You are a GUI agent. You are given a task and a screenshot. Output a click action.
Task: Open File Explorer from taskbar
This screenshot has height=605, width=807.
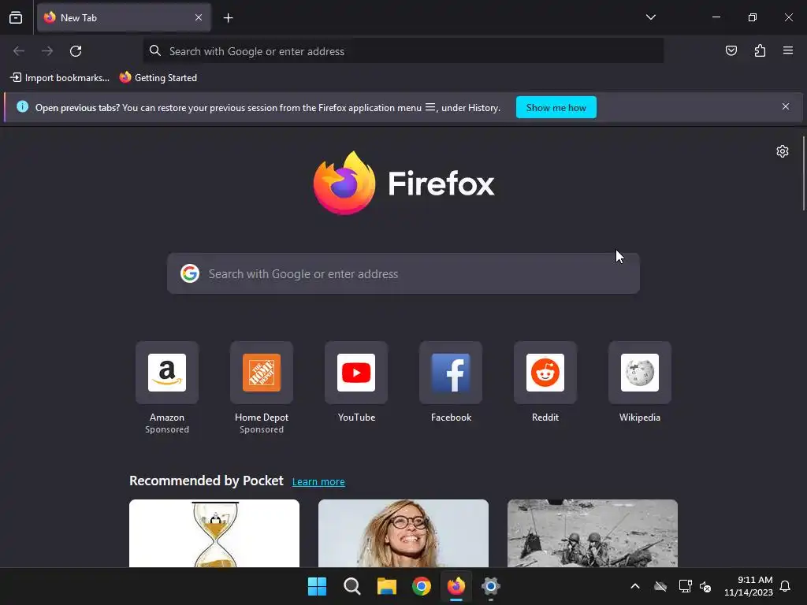click(x=386, y=586)
